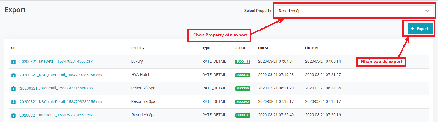Download icon for export run at 07:13:17
This screenshot has height=122, width=438.
(x=13, y=102)
